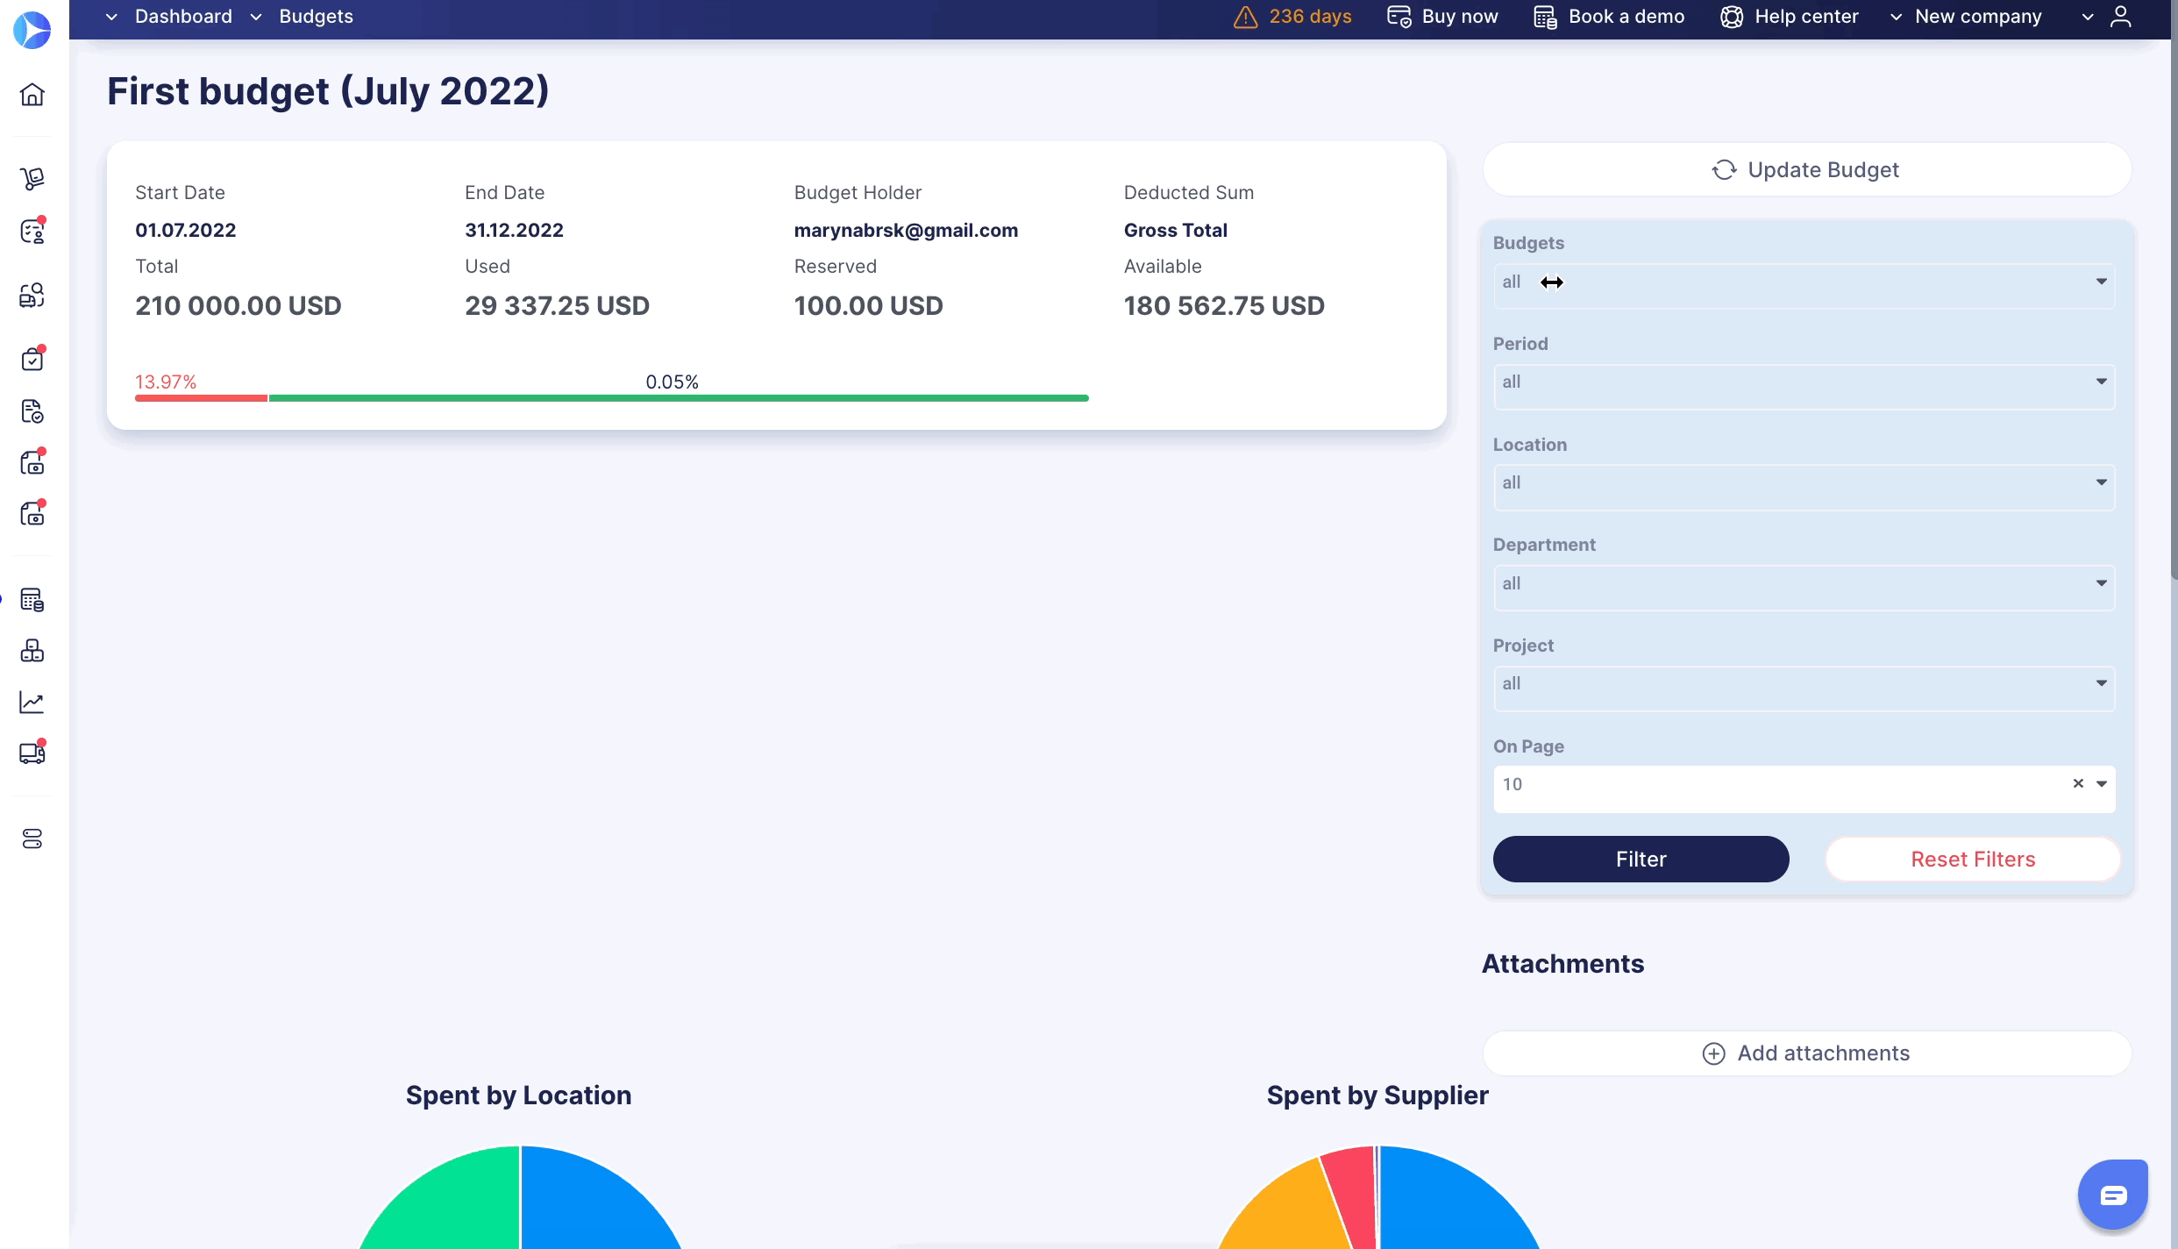Click the plus-circle icon in Add attachments
Screen dimensions: 2178x1249
(x=1713, y=1053)
